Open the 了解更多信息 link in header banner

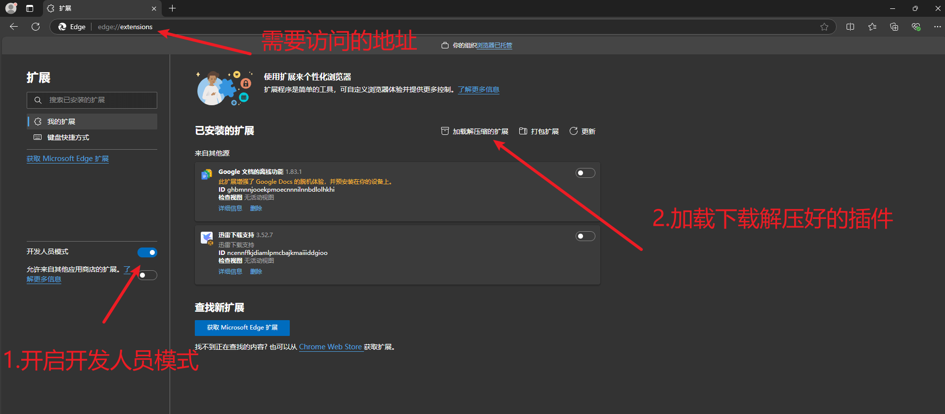tap(478, 89)
